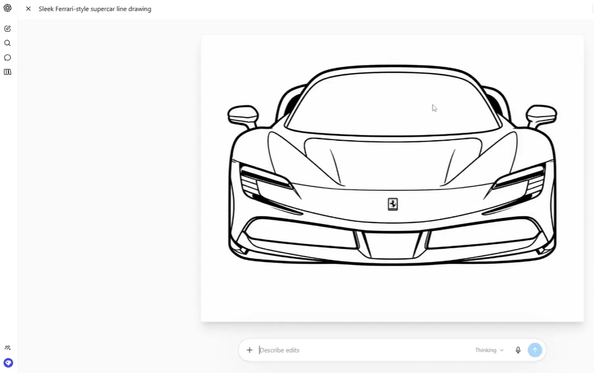Open the search chats magnifier icon

[7, 43]
